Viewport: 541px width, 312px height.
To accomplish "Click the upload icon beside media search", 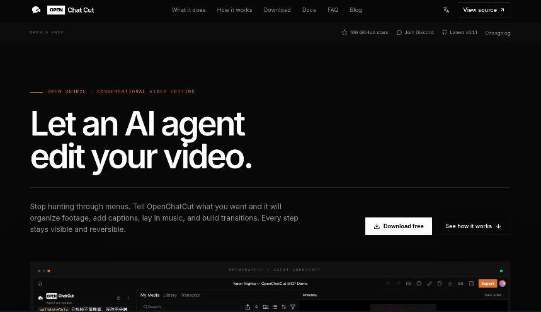I will click(x=248, y=307).
